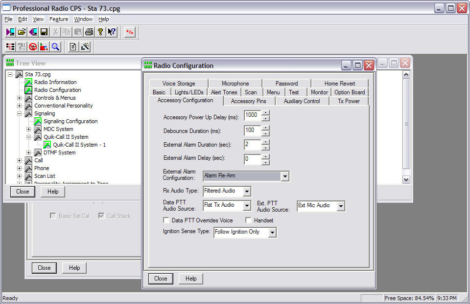
Task: Open the Rx Audio Type dropdown
Action: (x=247, y=191)
